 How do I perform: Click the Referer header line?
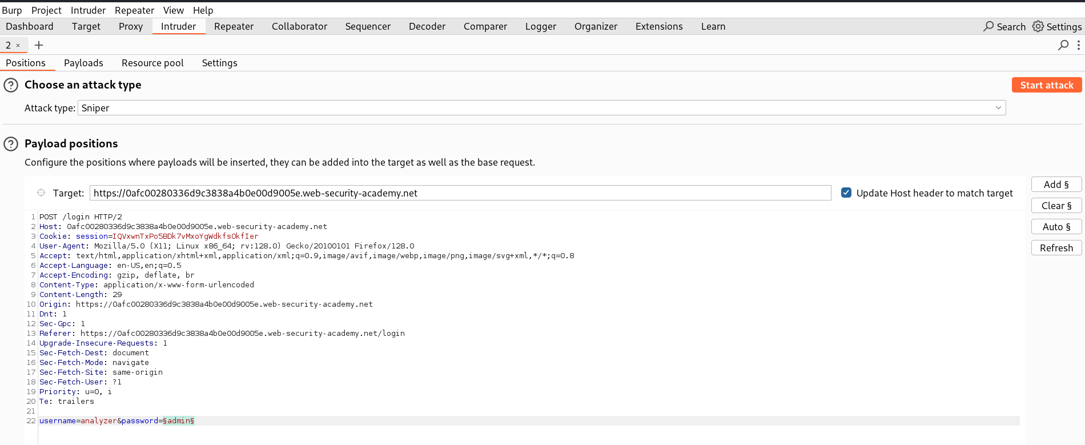click(222, 334)
